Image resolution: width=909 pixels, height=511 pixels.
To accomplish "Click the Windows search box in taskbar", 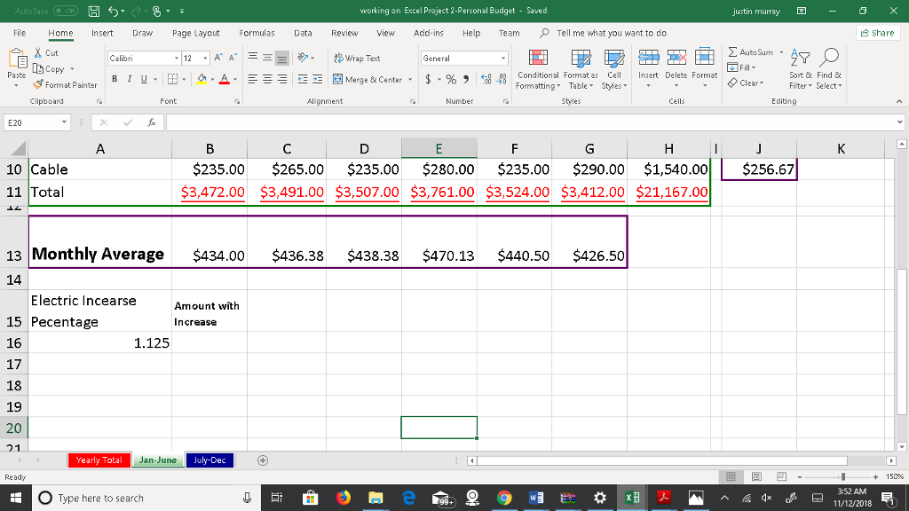I will coord(145,498).
